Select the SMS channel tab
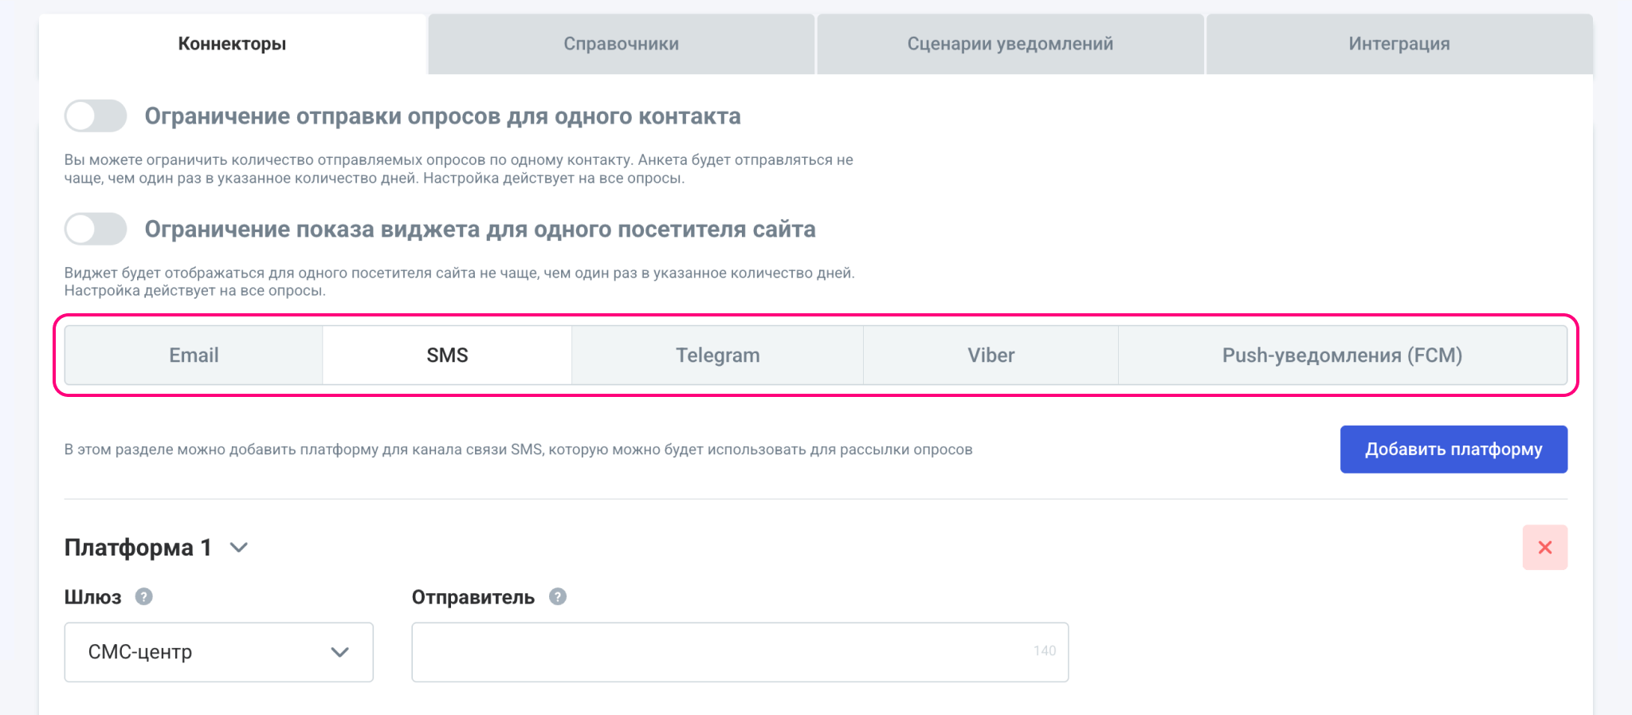Image resolution: width=1632 pixels, height=715 pixels. point(447,356)
